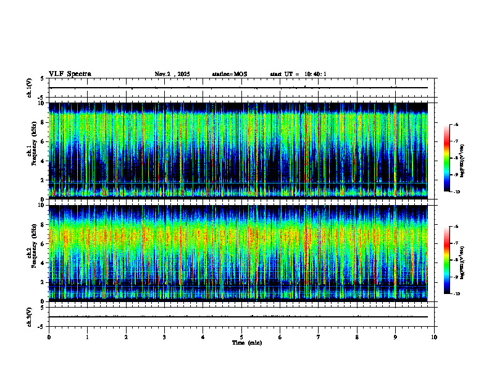Click the "-7" label on ch.2 color bar
The image size is (489, 378).
click(x=456, y=243)
